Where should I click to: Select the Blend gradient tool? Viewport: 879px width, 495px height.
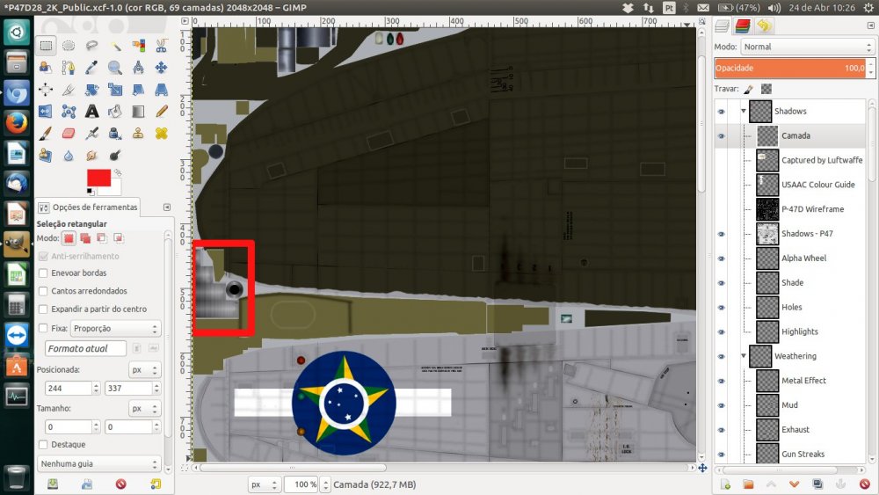[x=138, y=111]
